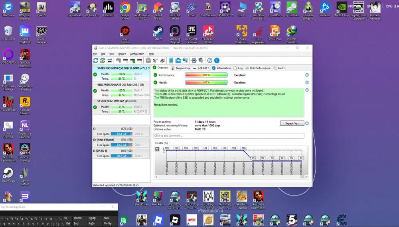Image resolution: width=399 pixels, height=227 pixels.
Task: Click the 'Status last updated' status bar text
Action: tap(116, 185)
